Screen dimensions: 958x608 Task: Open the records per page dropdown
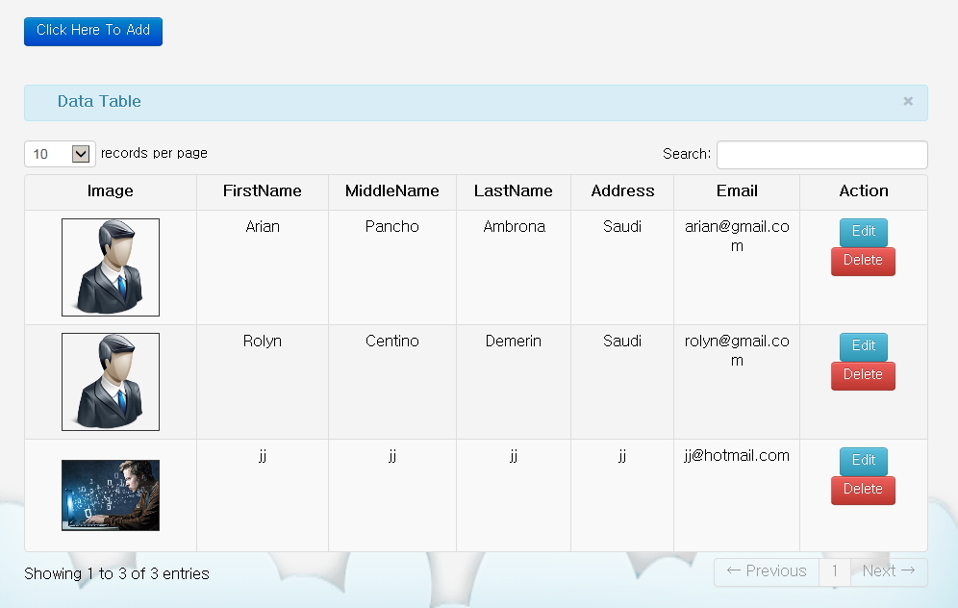tap(60, 154)
